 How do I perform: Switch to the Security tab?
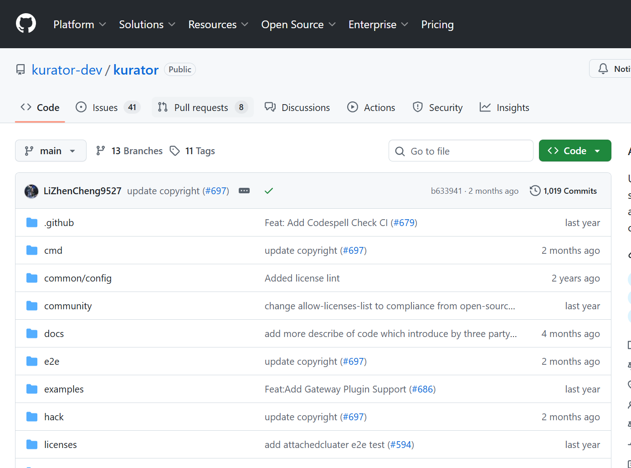point(437,107)
